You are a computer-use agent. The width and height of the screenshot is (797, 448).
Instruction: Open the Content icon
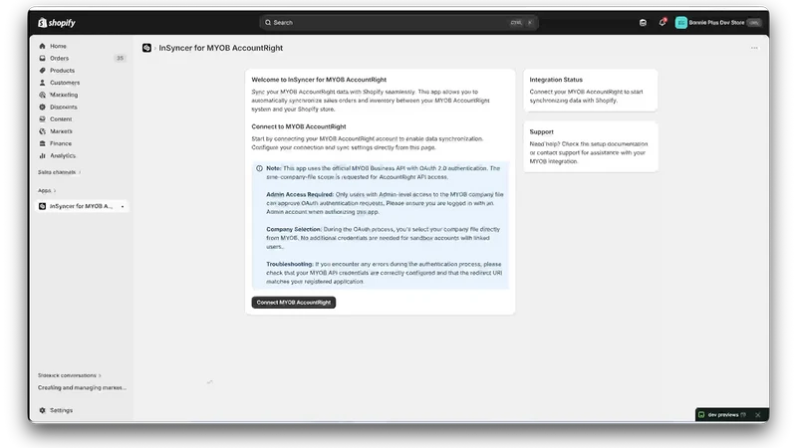42,118
